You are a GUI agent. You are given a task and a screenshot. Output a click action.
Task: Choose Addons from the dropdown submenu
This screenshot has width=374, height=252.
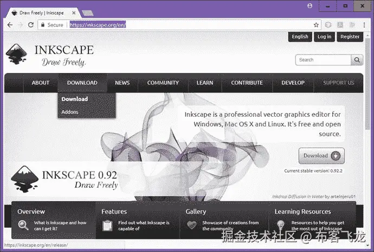(70, 112)
